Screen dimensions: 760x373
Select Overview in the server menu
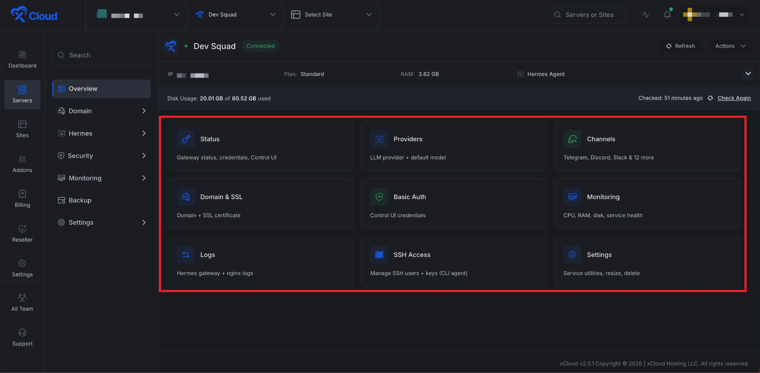[101, 89]
